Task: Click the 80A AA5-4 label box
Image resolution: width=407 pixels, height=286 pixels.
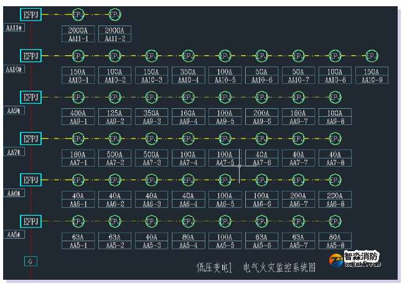Action: (x=188, y=241)
